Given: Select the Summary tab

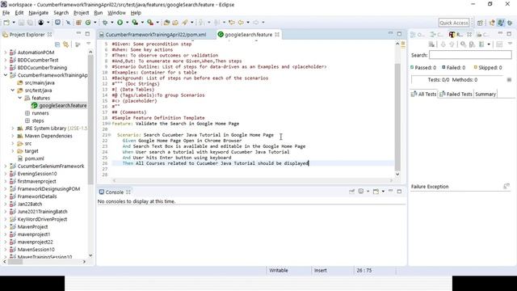Looking at the screenshot, I should (485, 94).
